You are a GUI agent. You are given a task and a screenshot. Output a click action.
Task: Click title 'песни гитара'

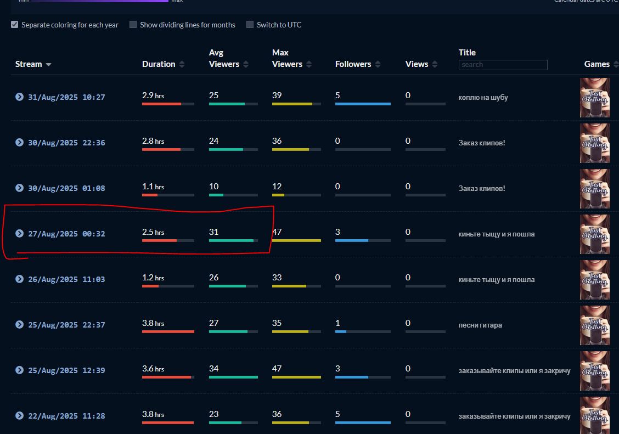(480, 325)
